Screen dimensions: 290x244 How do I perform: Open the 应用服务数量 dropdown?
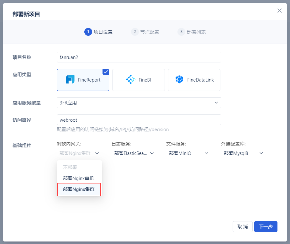tap(139, 103)
